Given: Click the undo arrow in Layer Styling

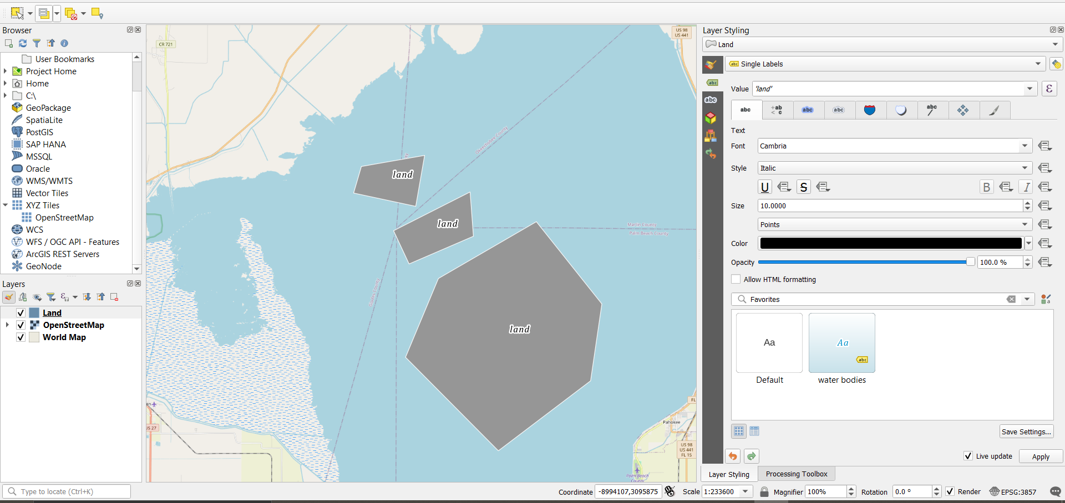Looking at the screenshot, I should tap(733, 456).
